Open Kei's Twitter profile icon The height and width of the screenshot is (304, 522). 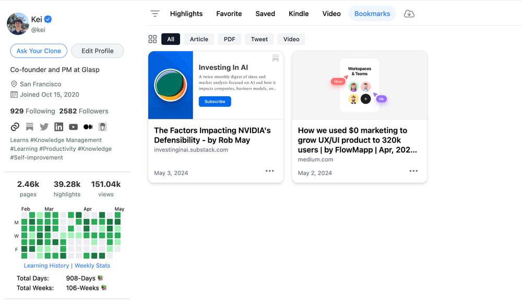pos(44,127)
